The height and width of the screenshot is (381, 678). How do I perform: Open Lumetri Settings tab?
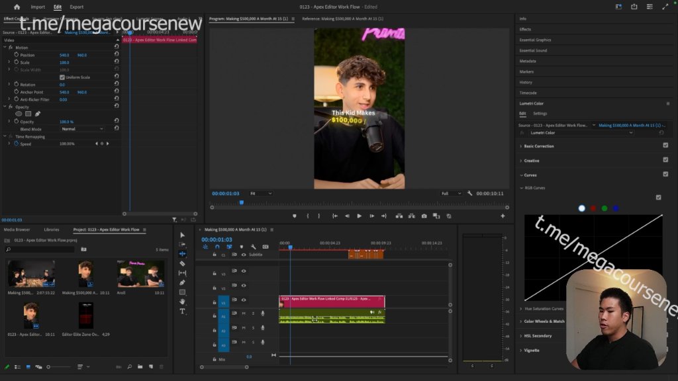pos(540,114)
